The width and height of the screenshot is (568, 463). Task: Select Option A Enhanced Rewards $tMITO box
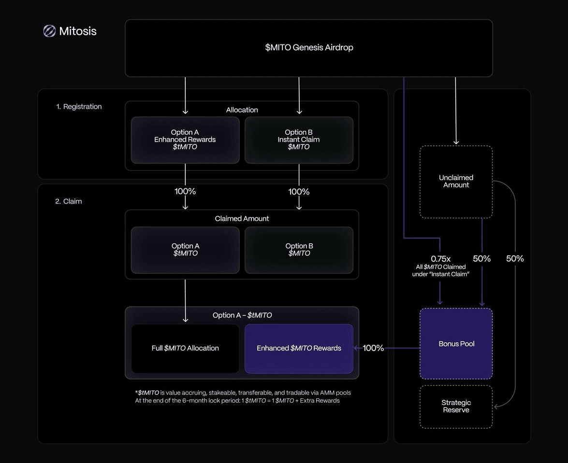pos(185,140)
